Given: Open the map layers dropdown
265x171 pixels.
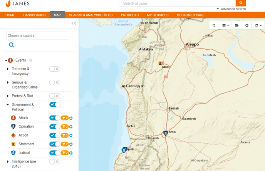Looking at the screenshot, I should (225, 25).
